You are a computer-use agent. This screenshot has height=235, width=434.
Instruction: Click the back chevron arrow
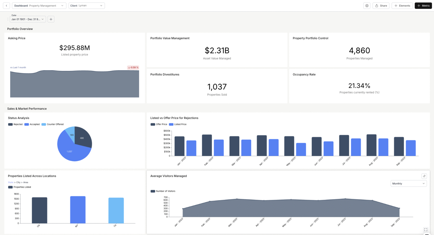6,5
